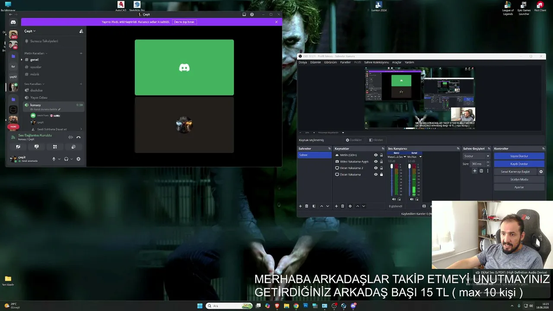
Task: Click Sanal Kamerayı Başlat button
Action: click(515, 171)
